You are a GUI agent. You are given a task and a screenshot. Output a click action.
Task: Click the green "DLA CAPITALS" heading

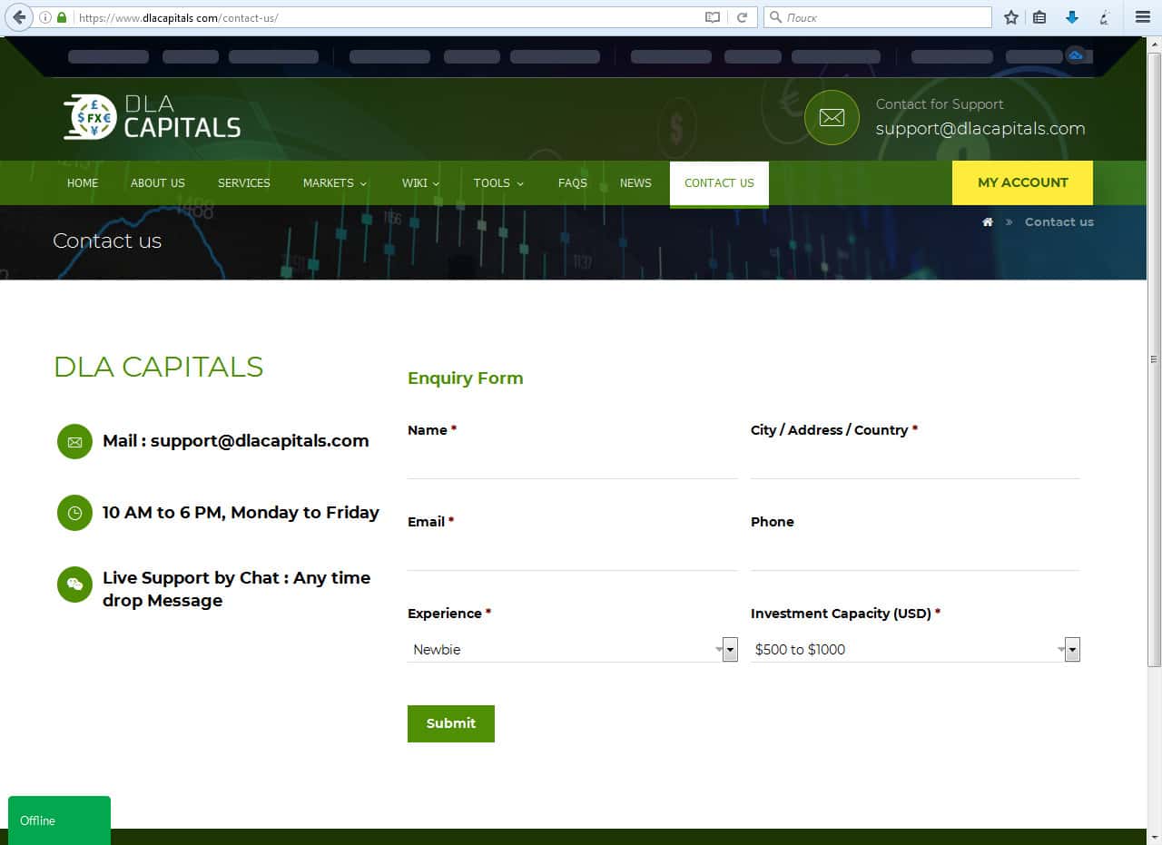click(159, 367)
